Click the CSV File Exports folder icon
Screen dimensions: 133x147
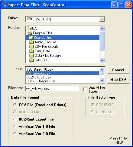(x=31, y=47)
